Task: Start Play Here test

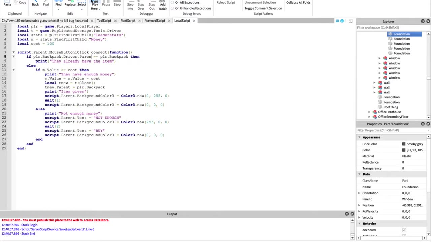Action: 95,4
